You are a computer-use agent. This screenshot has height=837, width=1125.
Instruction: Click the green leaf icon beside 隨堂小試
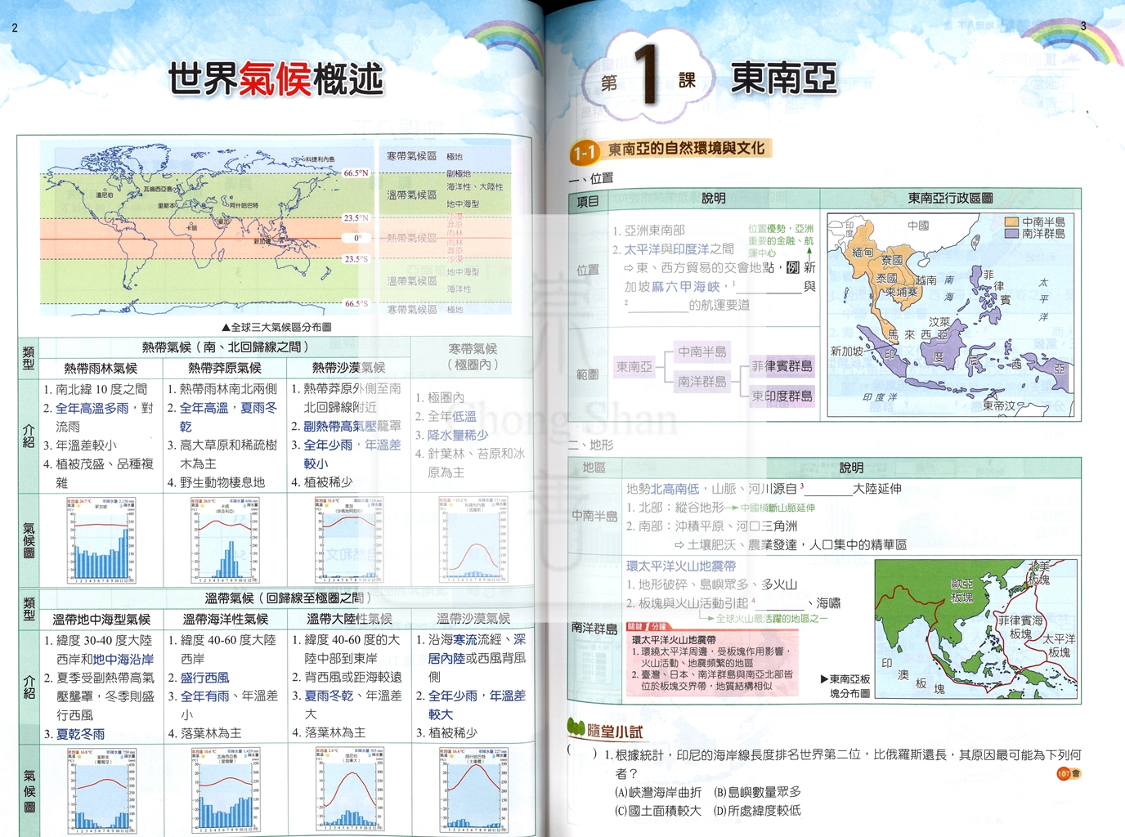[576, 727]
